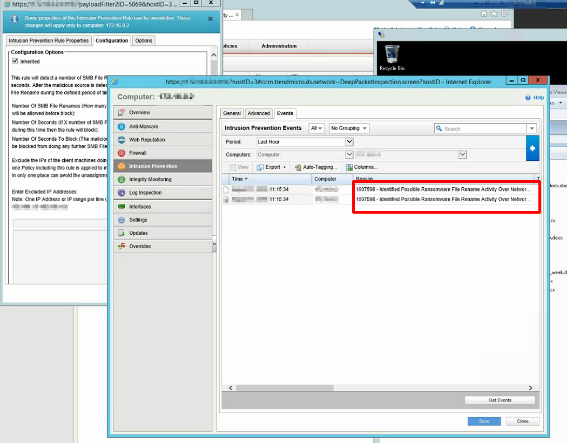Open the Firewall section
This screenshot has width=567, height=443.
coord(138,153)
